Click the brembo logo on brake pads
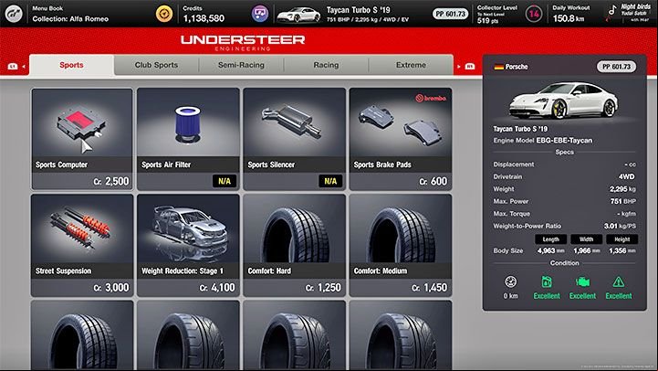The image size is (658, 371). [x=431, y=98]
